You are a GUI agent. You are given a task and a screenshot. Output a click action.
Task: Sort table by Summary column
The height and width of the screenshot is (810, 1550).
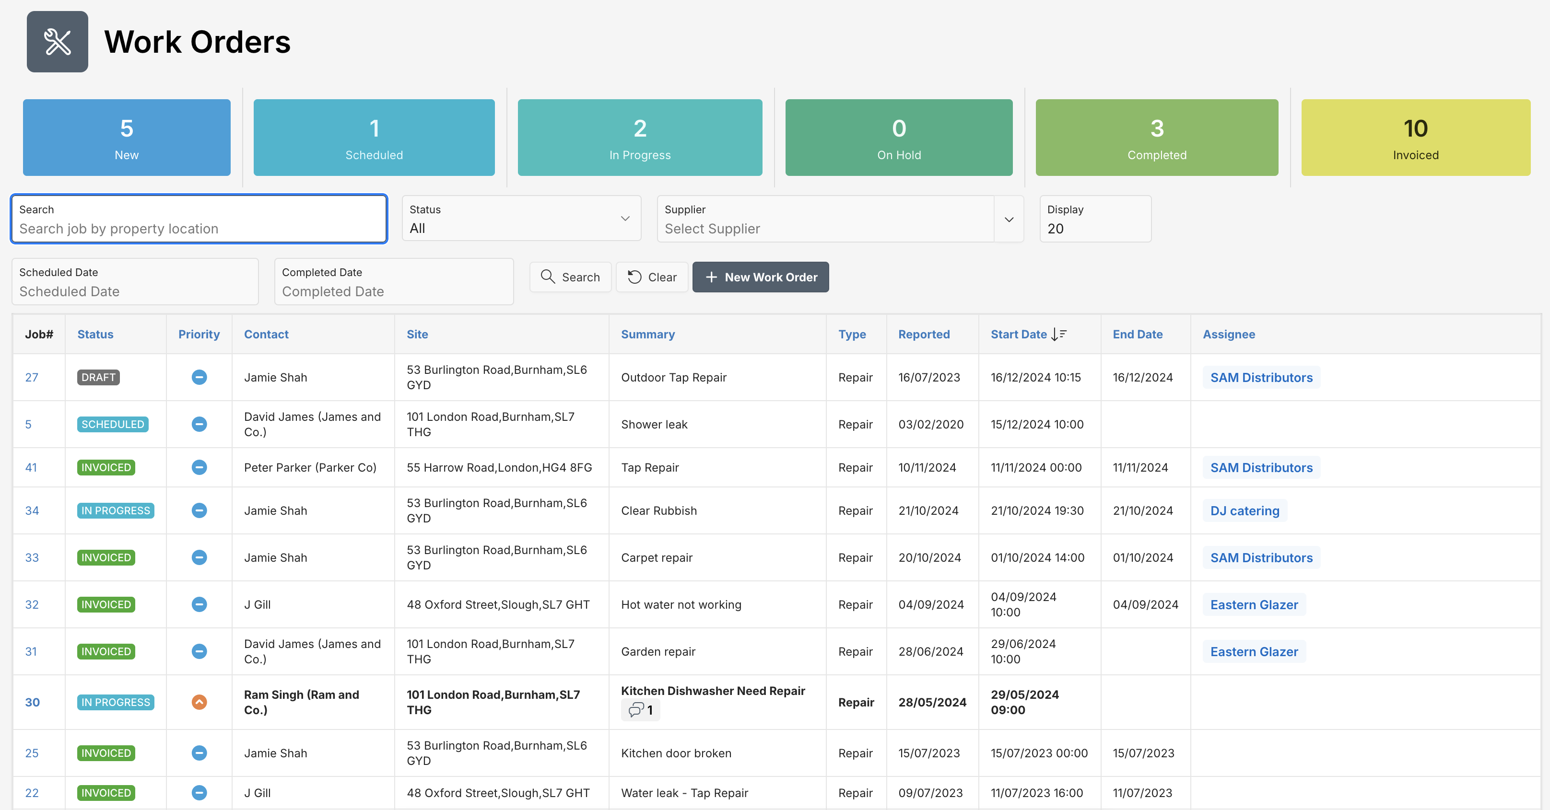[647, 335]
